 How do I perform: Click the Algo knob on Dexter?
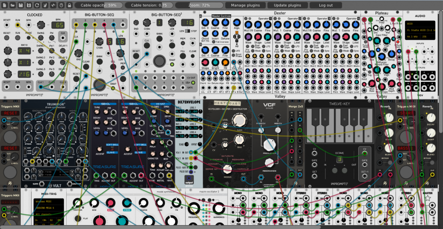click(x=237, y=23)
